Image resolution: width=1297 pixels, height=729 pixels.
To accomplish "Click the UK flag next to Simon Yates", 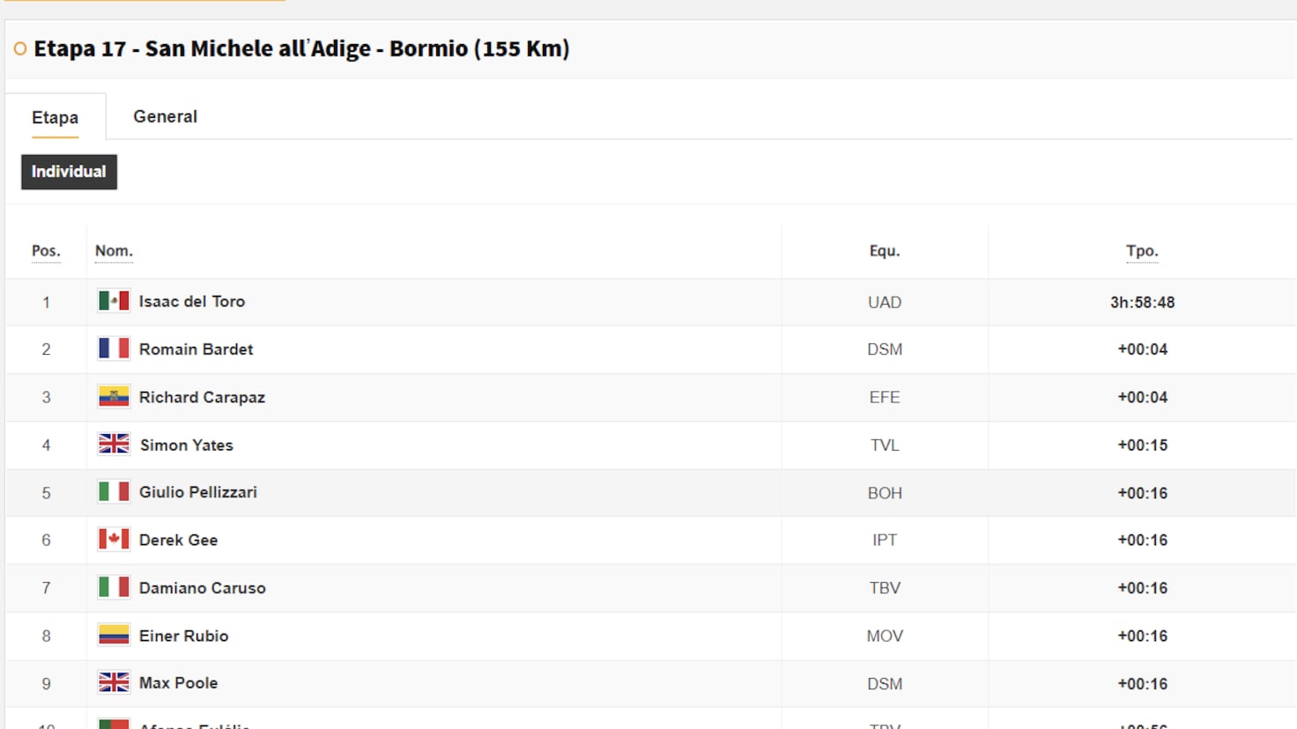I will [114, 445].
